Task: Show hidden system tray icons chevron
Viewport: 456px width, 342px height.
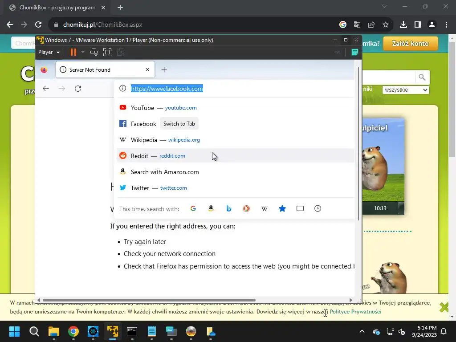Action: click(x=362, y=331)
